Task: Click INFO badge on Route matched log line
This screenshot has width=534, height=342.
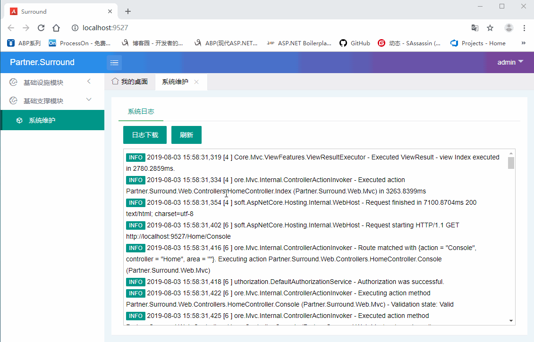Action: [136, 248]
